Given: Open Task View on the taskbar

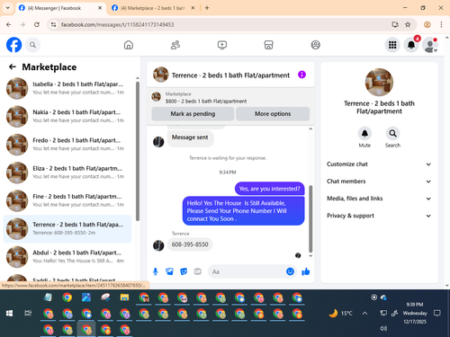Looking at the screenshot, I should pyautogui.click(x=28, y=314).
